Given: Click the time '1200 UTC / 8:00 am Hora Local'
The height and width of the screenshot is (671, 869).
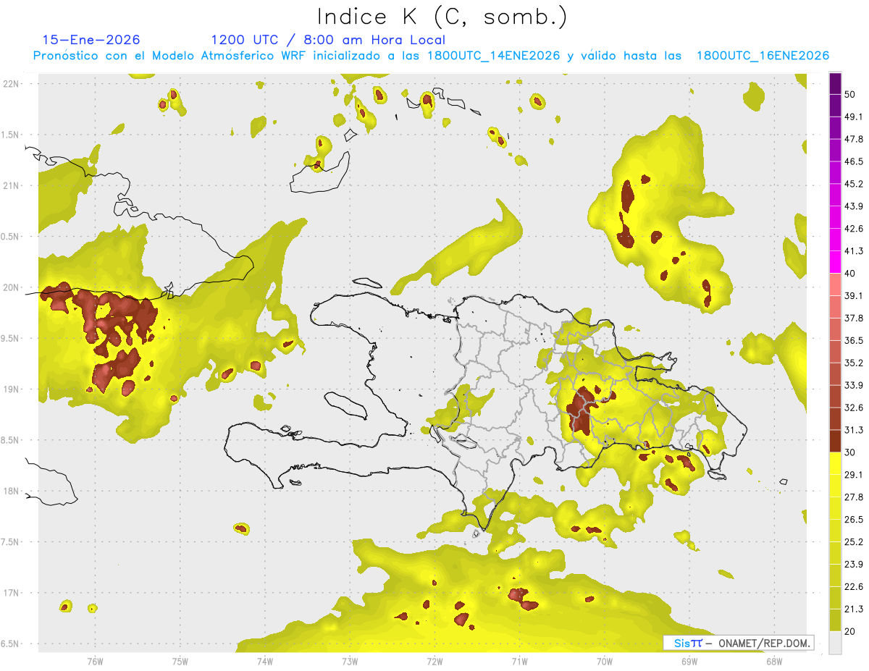Looking at the screenshot, I should [x=328, y=40].
